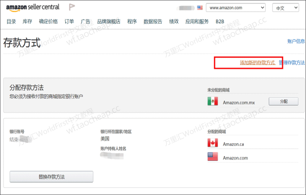Click the Canada flag icon
Screen dimensions: 306x195
213,143
